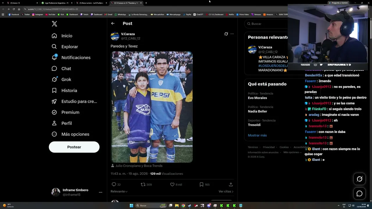Viewport: 372px width, 209px height.
Task: Click the Postear button
Action: point(74,147)
